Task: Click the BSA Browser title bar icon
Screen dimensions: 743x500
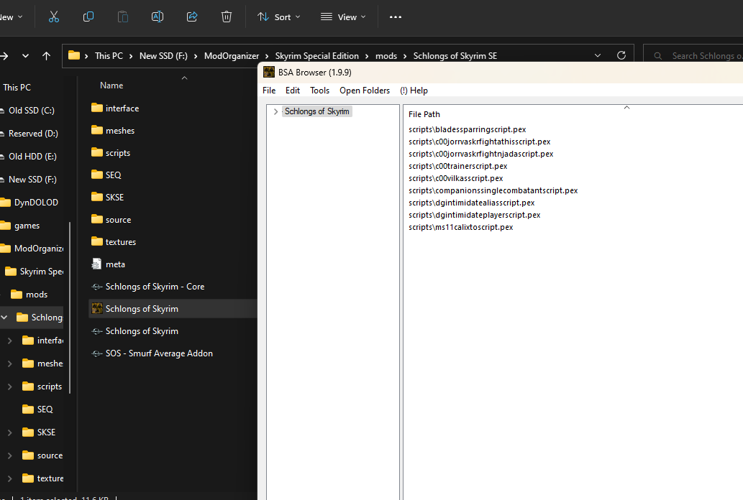Action: [269, 72]
